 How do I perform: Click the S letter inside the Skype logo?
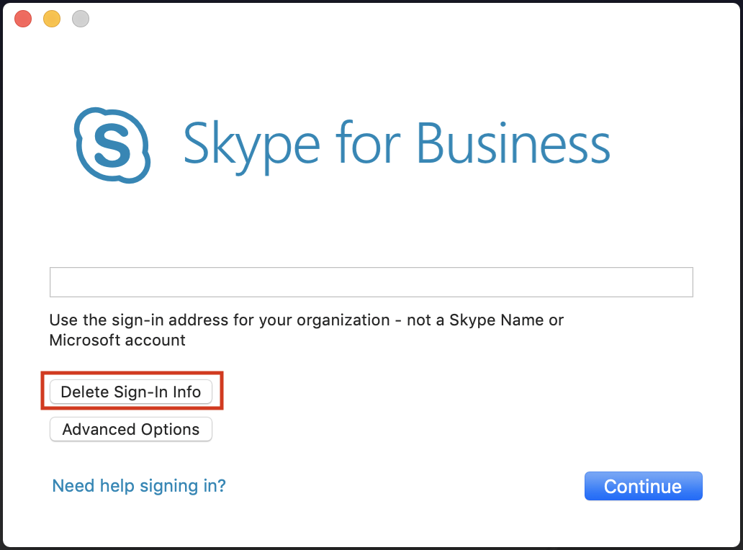pyautogui.click(x=112, y=145)
